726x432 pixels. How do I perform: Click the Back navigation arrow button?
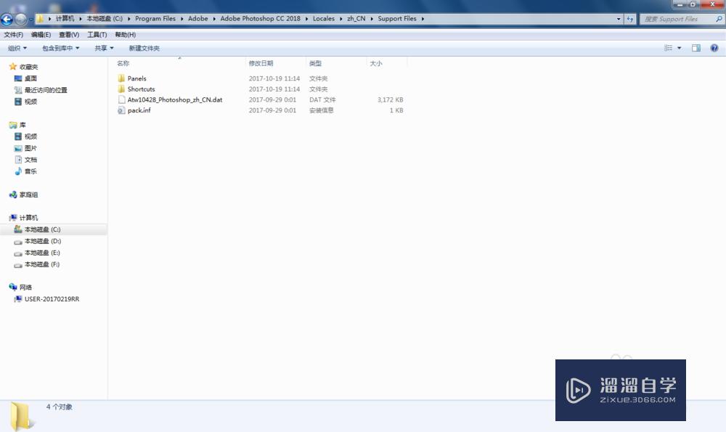click(7, 19)
